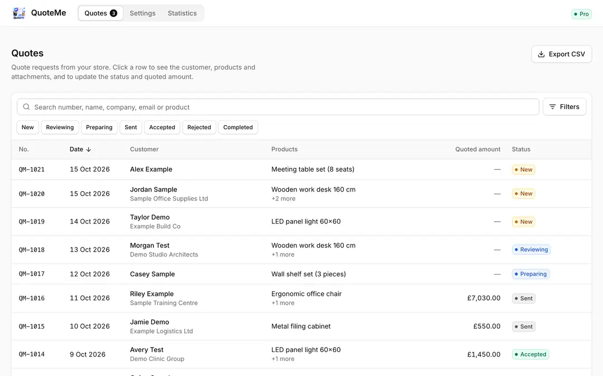Click the Quotes count badge
This screenshot has height=376, width=603.
coord(113,13)
